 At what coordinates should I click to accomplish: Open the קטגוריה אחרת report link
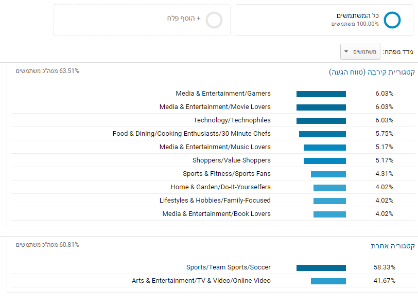393,246
